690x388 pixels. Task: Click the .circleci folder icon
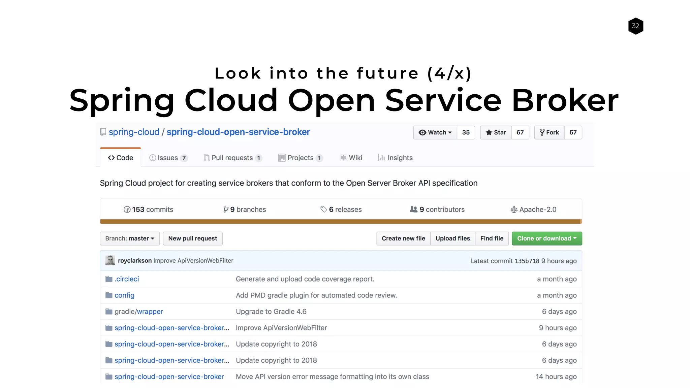[x=109, y=279]
